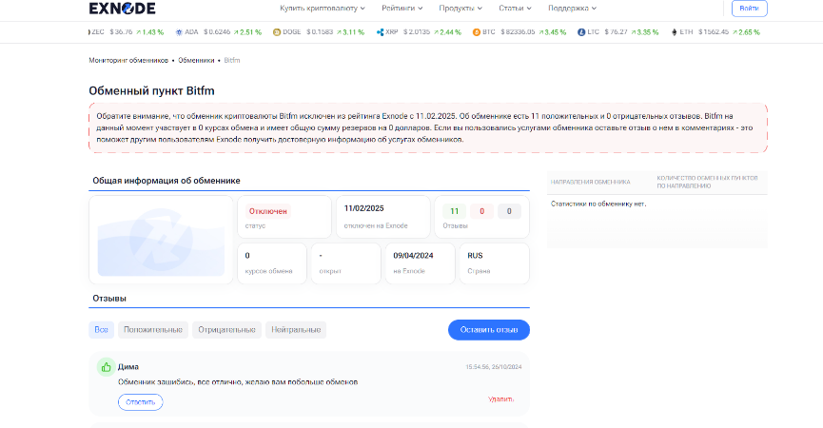Click the Оставить отзыв button
Screen dimensions: 823x428
[489, 330]
